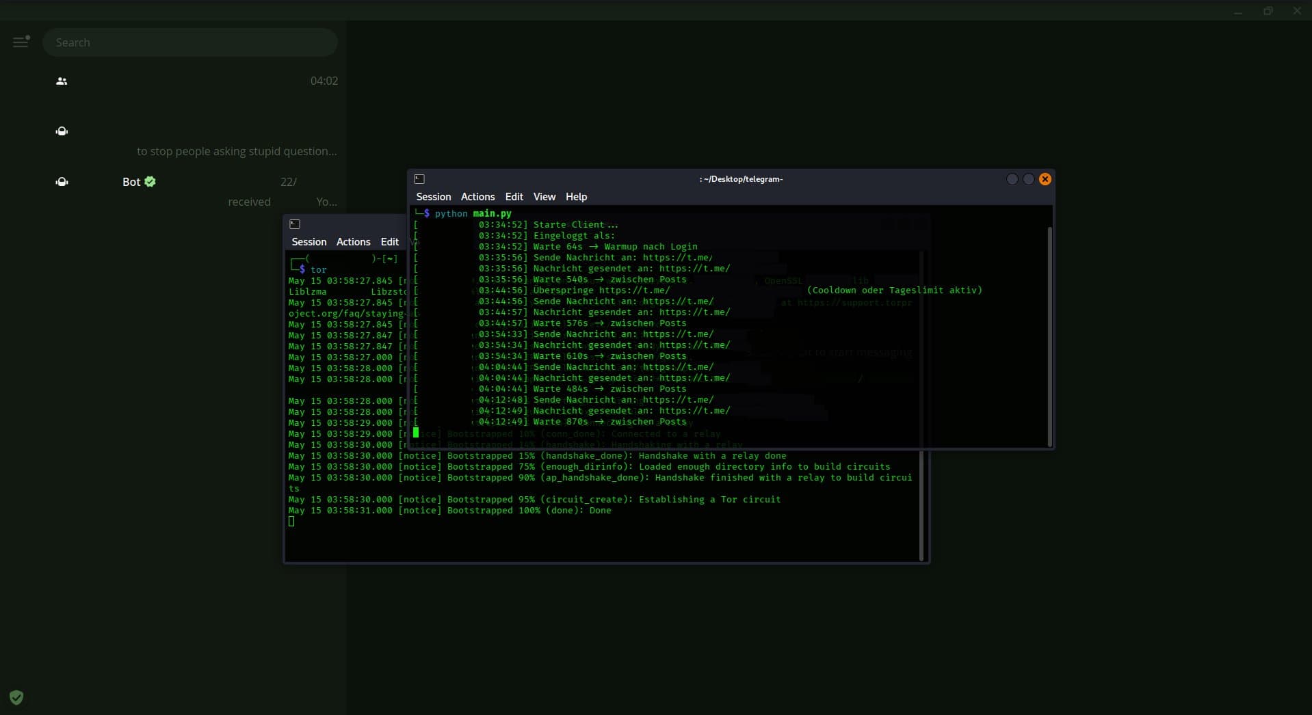This screenshot has height=715, width=1312.
Task: Click the verified badge next to Bot
Action: 150,182
